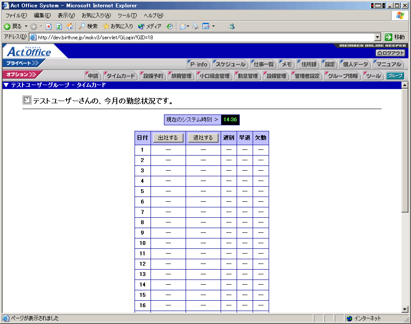
Task: Open the 表示(V) menu
Action: click(66, 16)
